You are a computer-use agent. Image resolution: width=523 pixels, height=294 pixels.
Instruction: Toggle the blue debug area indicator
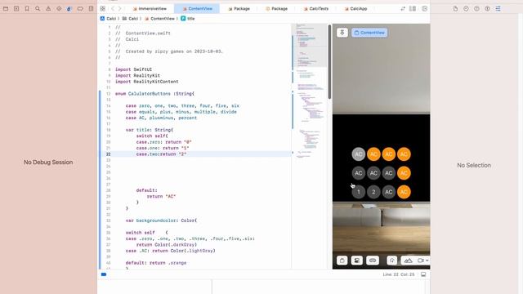104,274
